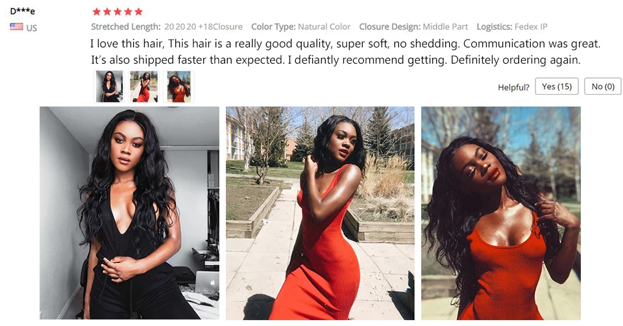This screenshot has height=326, width=623.
Task: Click the third red rating star
Action: 117,12
